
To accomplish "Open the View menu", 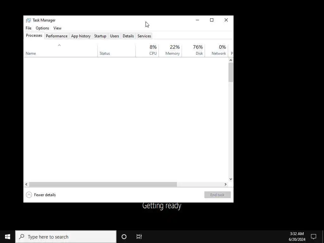I will [x=58, y=28].
